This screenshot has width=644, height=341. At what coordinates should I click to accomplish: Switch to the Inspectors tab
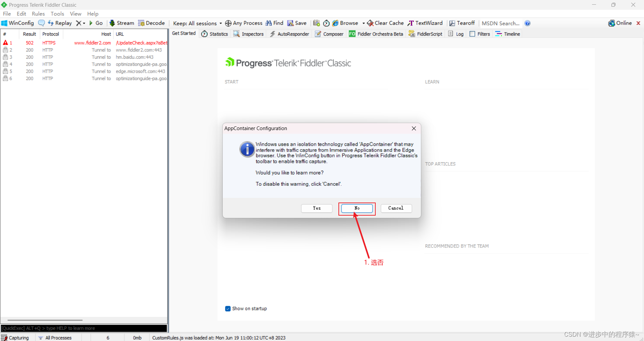coord(249,34)
